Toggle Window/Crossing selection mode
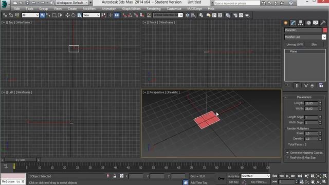 (x=60, y=15)
